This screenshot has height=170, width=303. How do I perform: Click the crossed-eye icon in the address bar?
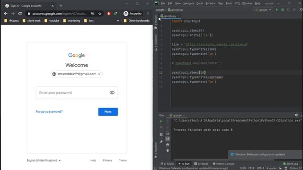click(x=93, y=14)
